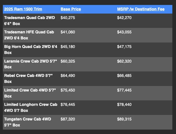Click the $66,485 MSRP value
This screenshot has height=134, width=176.
(124, 76)
